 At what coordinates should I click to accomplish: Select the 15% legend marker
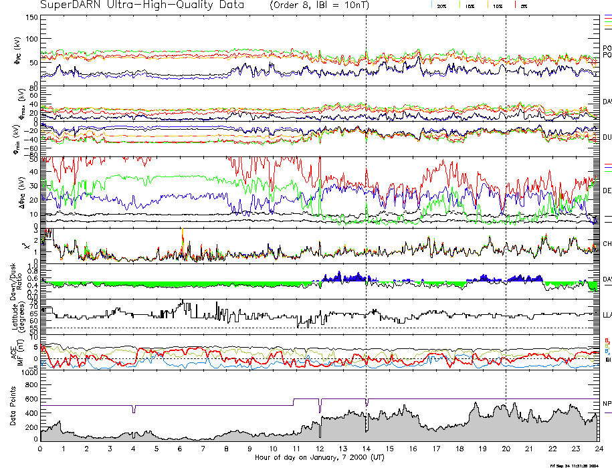[x=470, y=5]
